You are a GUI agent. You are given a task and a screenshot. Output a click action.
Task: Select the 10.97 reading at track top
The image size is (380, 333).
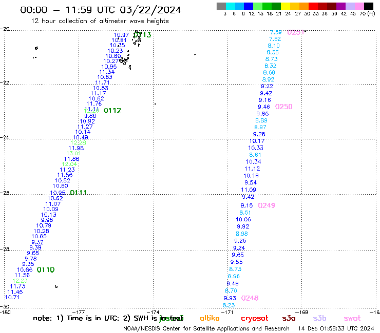(121, 35)
